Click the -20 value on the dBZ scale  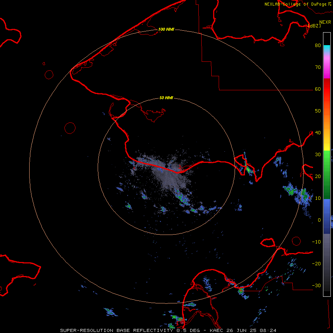316,264
